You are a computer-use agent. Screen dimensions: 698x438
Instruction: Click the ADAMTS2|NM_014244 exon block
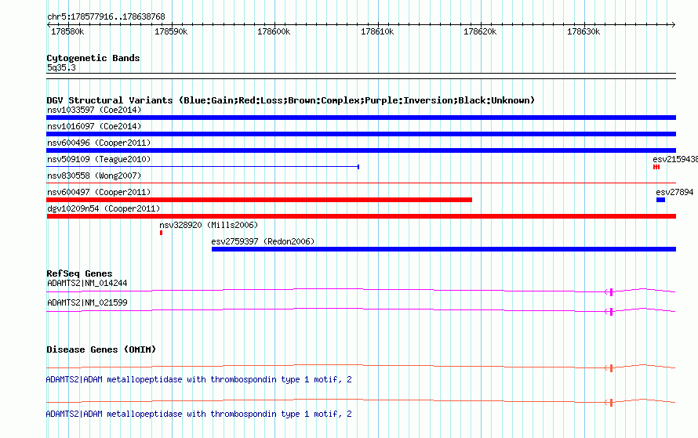pyautogui.click(x=611, y=292)
